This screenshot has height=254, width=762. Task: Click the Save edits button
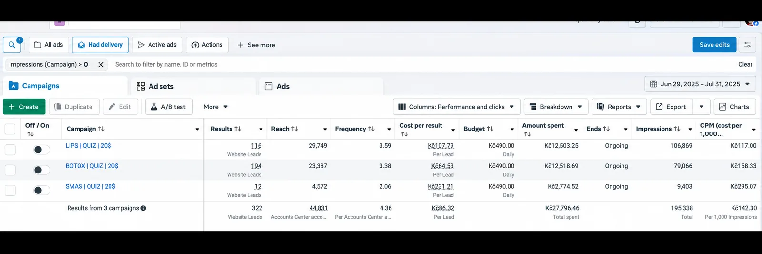pos(714,45)
